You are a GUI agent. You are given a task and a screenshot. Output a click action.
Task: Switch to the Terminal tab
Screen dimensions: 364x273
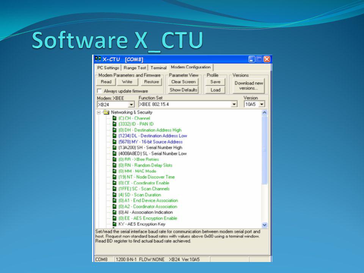[x=158, y=67]
